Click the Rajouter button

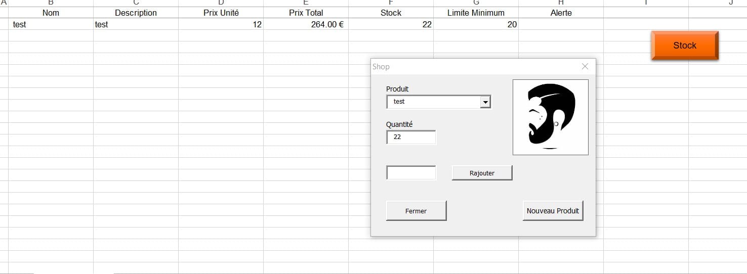(482, 173)
